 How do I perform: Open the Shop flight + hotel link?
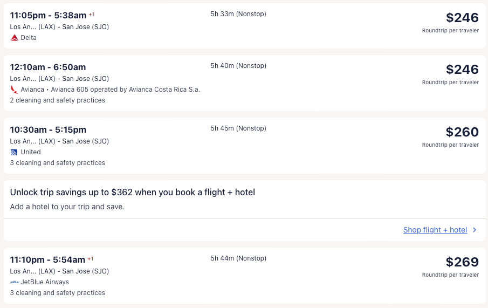tap(435, 230)
